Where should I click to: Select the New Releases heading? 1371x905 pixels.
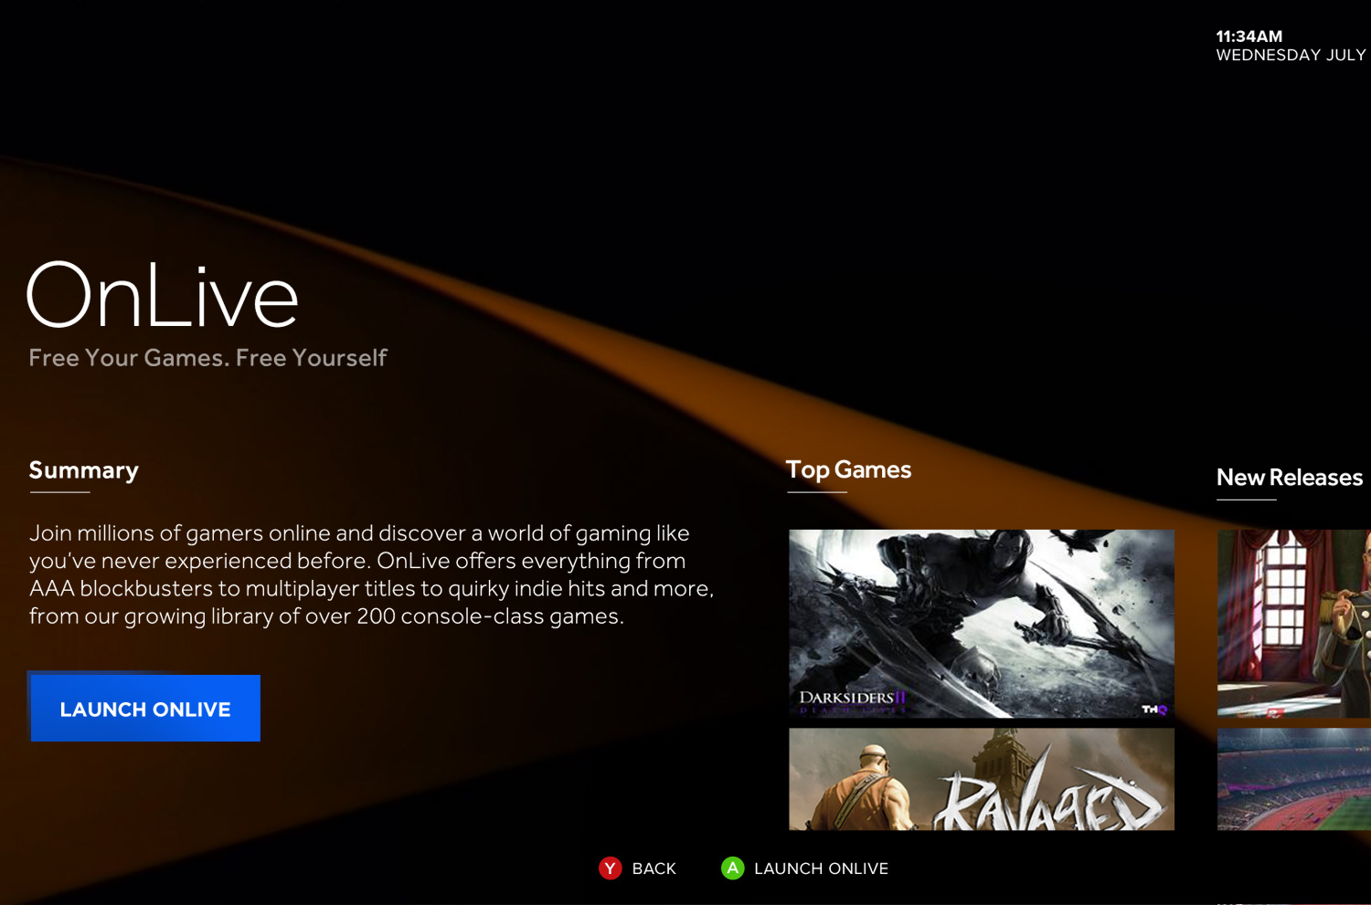tap(1289, 478)
